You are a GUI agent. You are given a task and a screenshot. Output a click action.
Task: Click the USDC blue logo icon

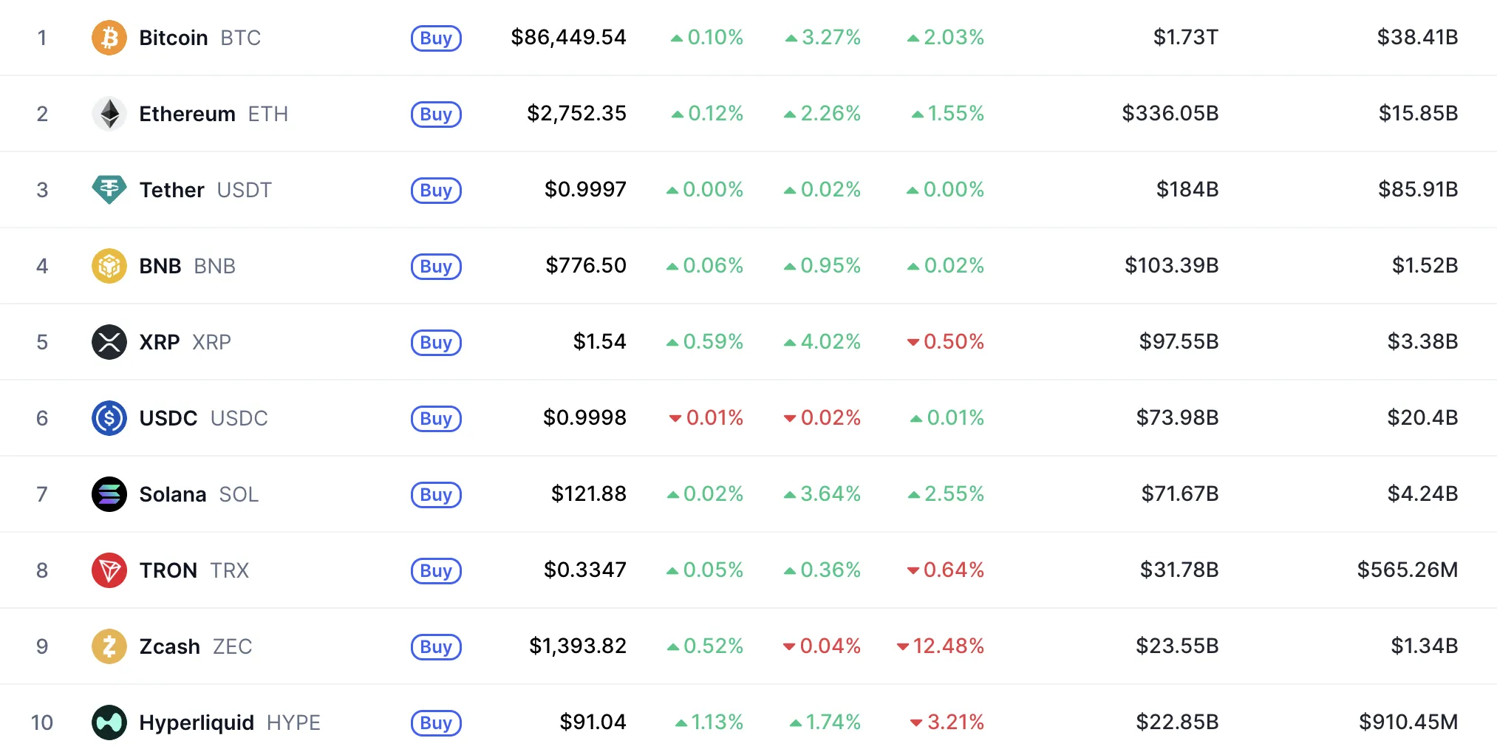pos(109,418)
